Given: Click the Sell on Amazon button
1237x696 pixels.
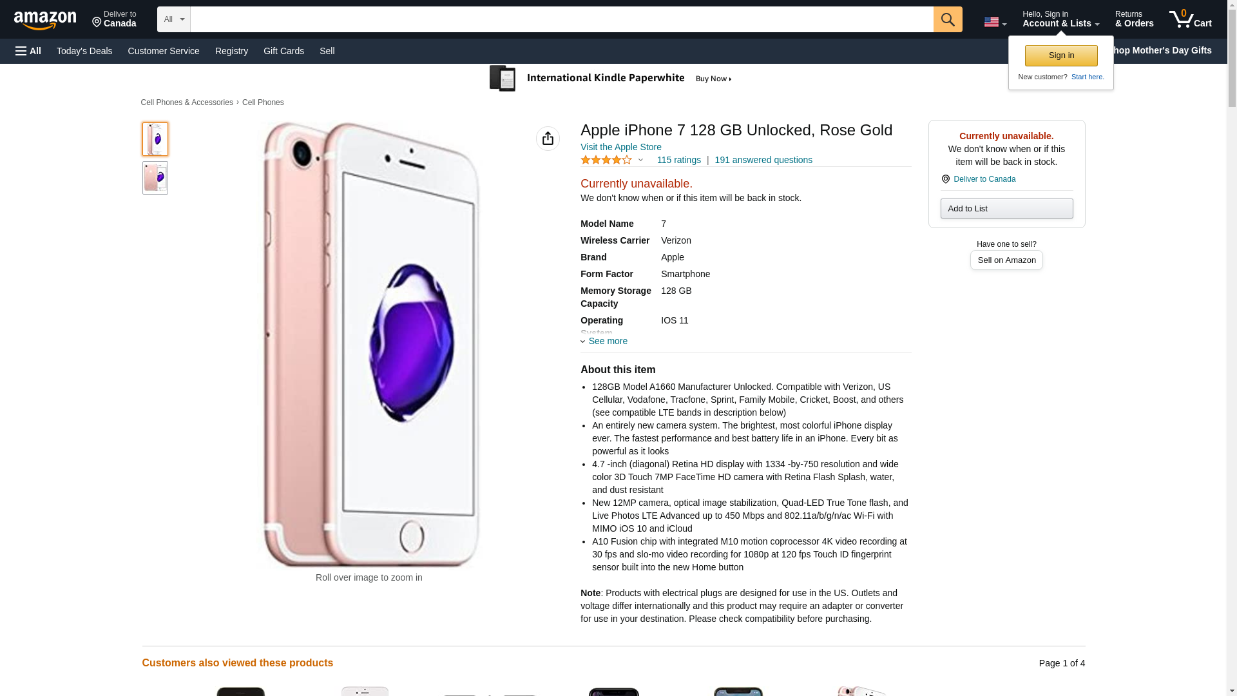Looking at the screenshot, I should pyautogui.click(x=1006, y=260).
